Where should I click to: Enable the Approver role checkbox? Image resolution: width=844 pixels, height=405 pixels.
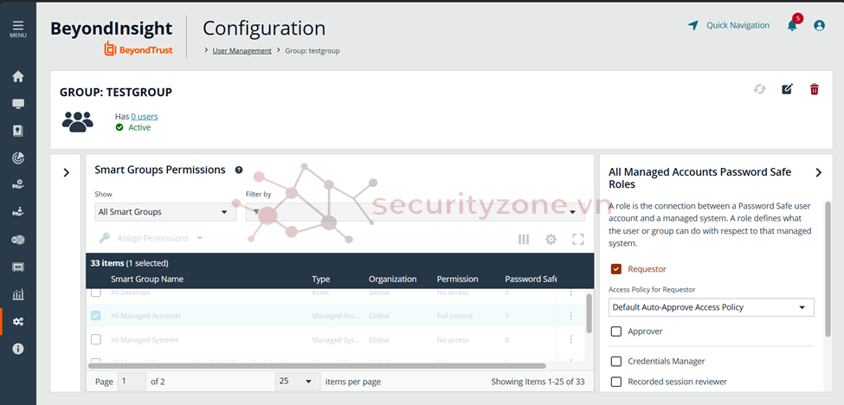pyautogui.click(x=616, y=331)
